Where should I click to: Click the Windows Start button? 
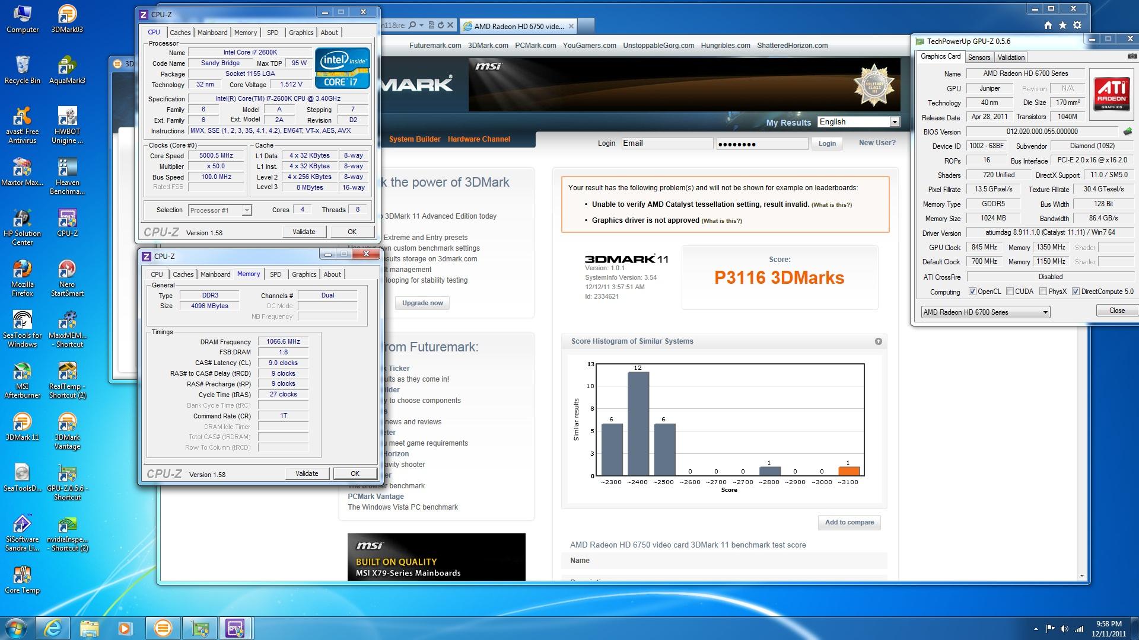(x=16, y=628)
